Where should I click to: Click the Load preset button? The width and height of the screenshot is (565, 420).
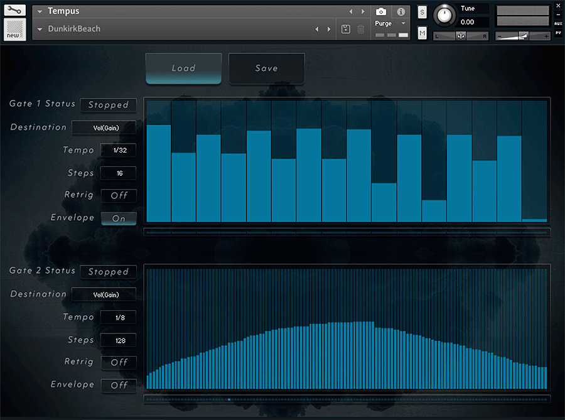(x=183, y=69)
